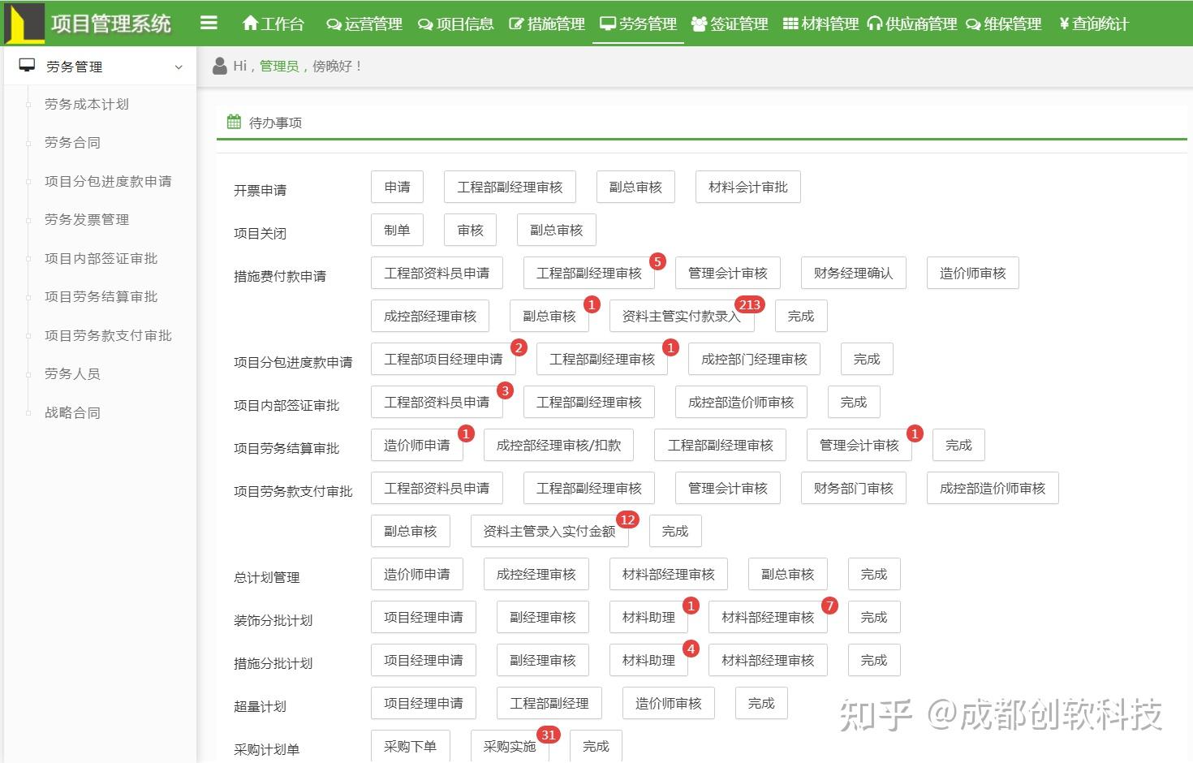Open sidebar item 项目分包进度款申请

tap(108, 181)
